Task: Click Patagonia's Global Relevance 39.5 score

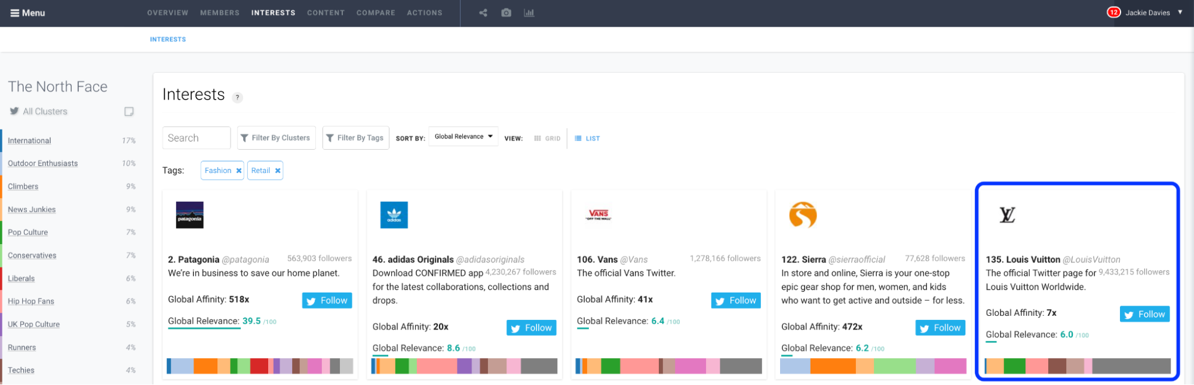Action: coord(251,321)
